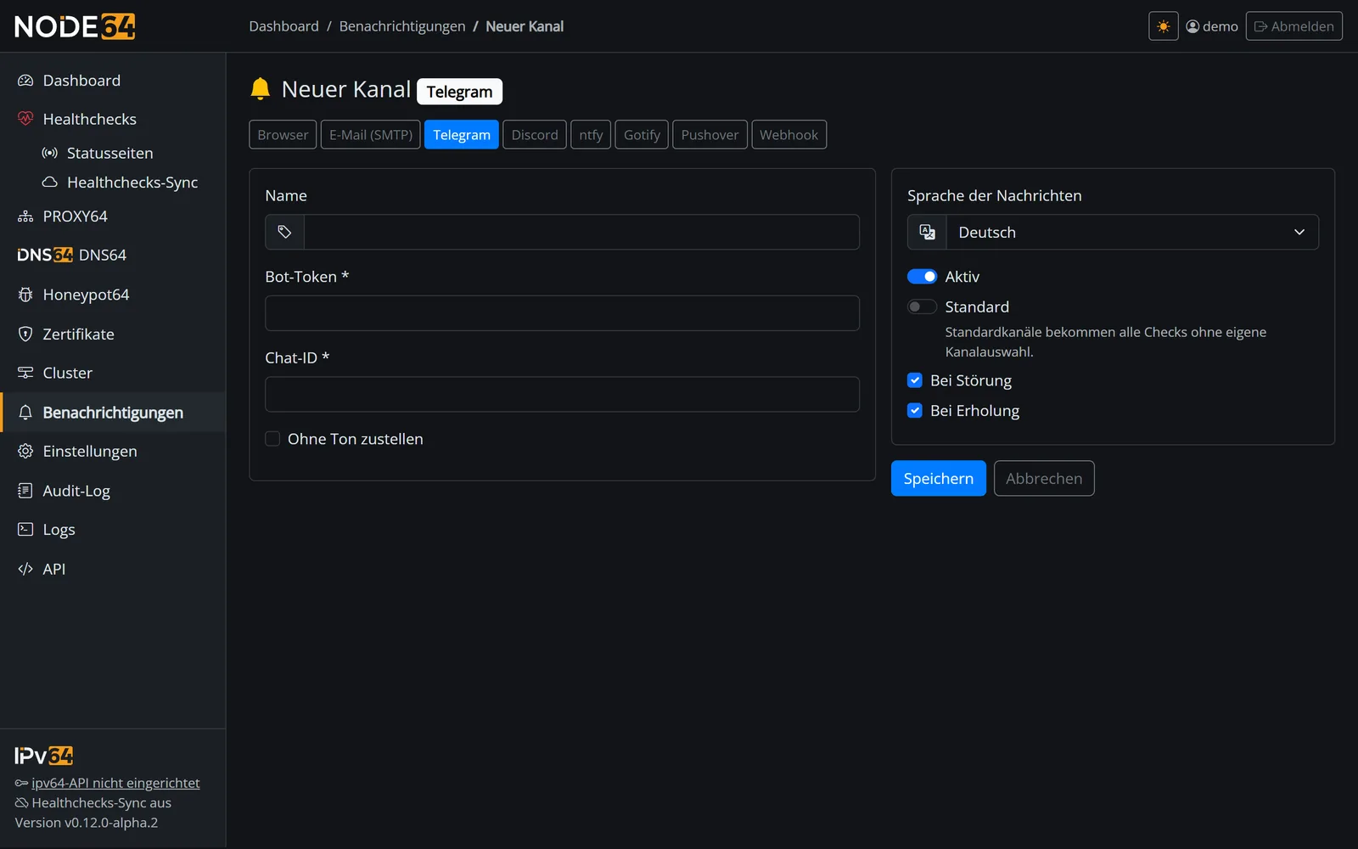This screenshot has width=1358, height=849.
Task: Click the API code brackets icon
Action: pyautogui.click(x=25, y=569)
